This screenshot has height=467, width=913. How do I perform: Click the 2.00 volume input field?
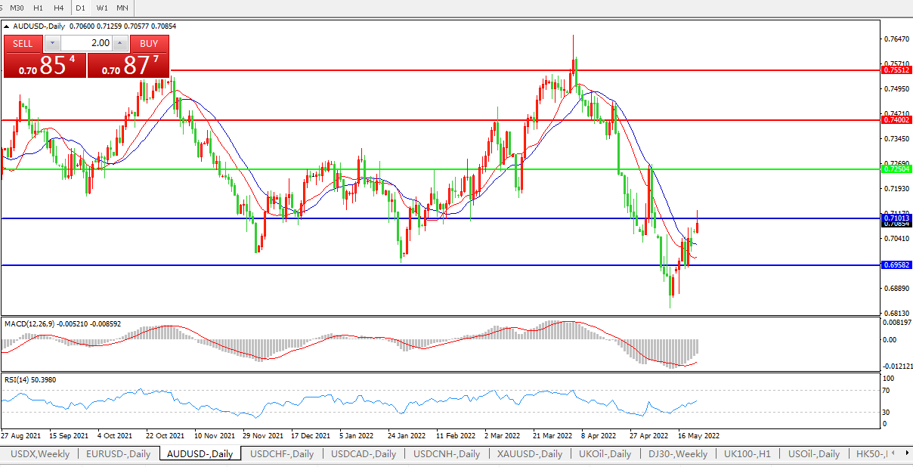click(x=86, y=43)
